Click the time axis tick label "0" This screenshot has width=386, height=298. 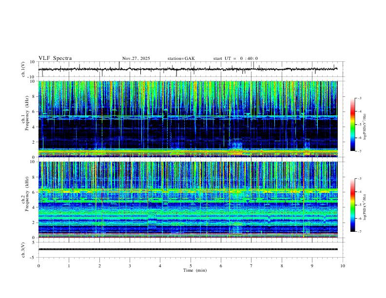pyautogui.click(x=39, y=266)
